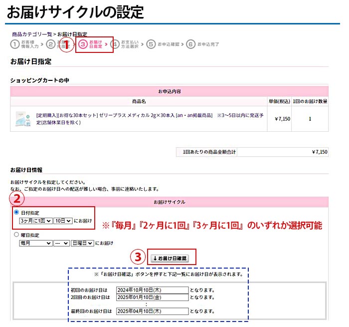Open the week number dropdown showing ---
The width and height of the screenshot is (349, 327).
61,243
